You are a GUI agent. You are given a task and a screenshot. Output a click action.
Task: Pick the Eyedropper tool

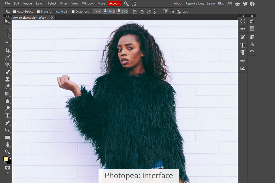8,58
